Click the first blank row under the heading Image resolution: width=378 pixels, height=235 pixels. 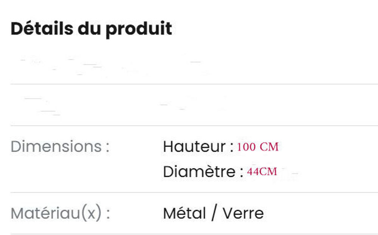pos(194,65)
